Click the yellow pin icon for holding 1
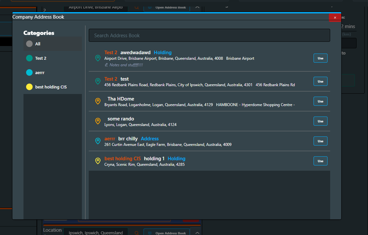The image size is (368, 235). click(x=98, y=161)
